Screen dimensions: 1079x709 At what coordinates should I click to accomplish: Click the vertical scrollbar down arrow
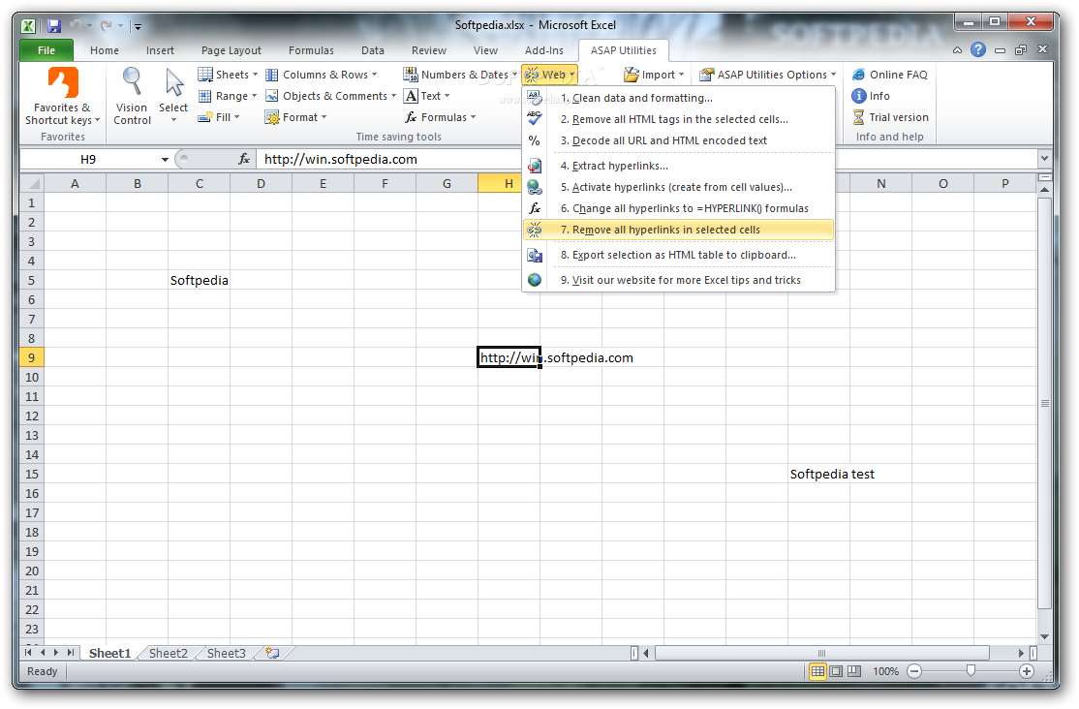(1044, 636)
